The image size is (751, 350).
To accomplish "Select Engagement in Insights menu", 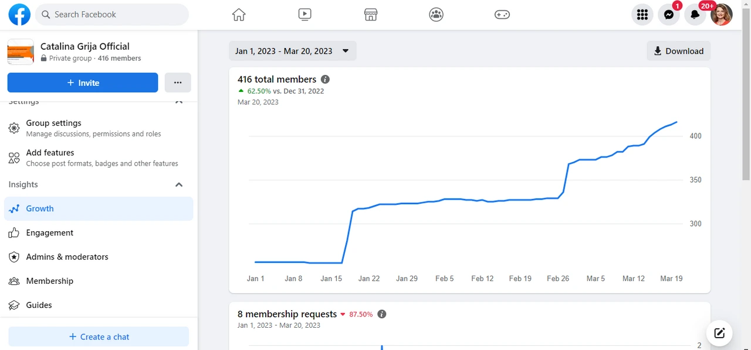I will 50,232.
